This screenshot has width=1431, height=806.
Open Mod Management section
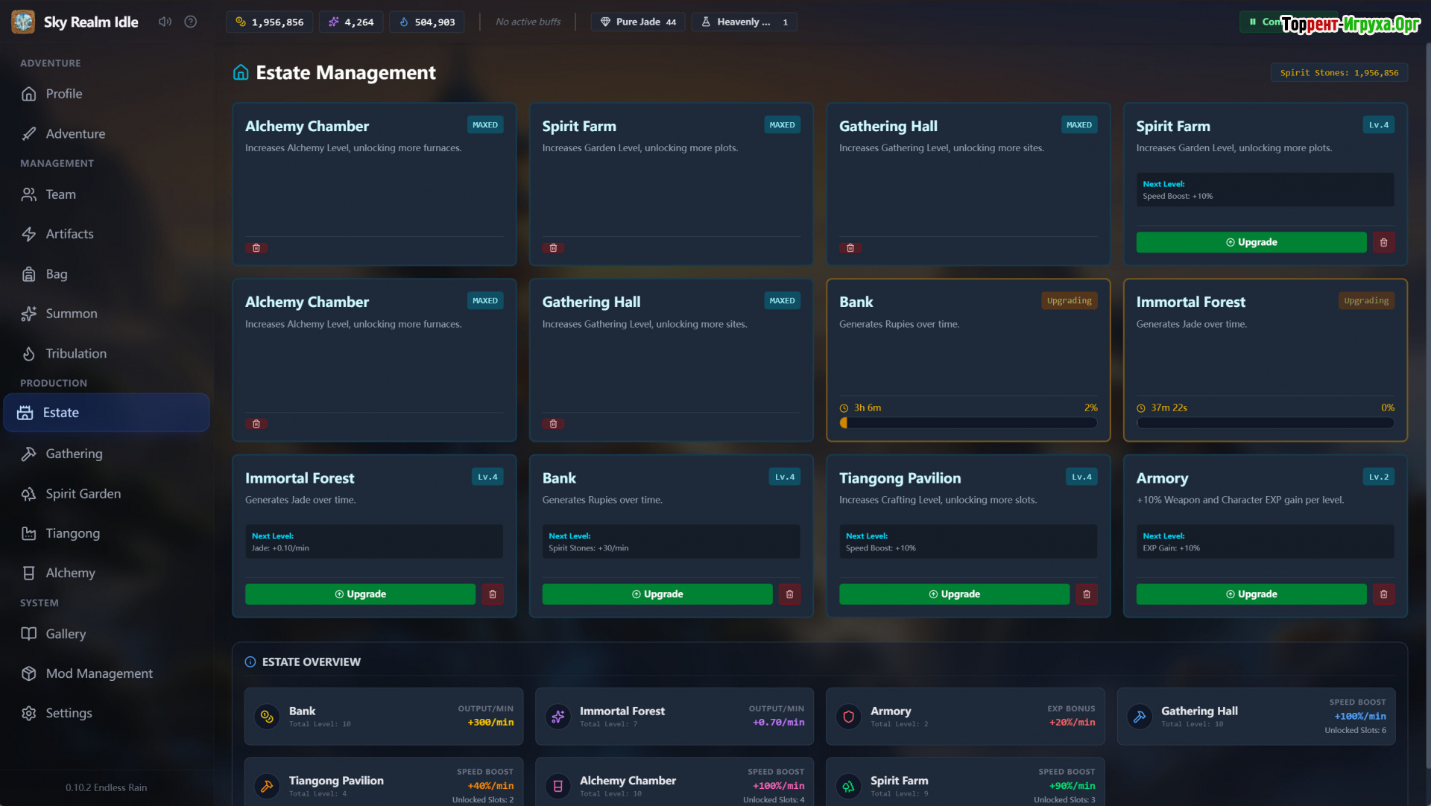pos(99,673)
